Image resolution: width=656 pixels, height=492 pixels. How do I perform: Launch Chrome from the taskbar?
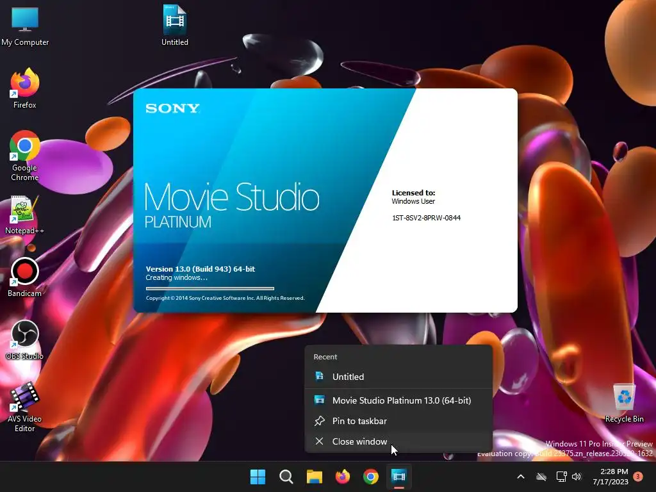[371, 477]
